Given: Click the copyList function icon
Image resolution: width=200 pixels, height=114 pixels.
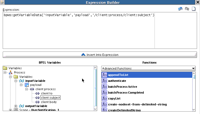Looking at the screenshot, I should 104,98.
